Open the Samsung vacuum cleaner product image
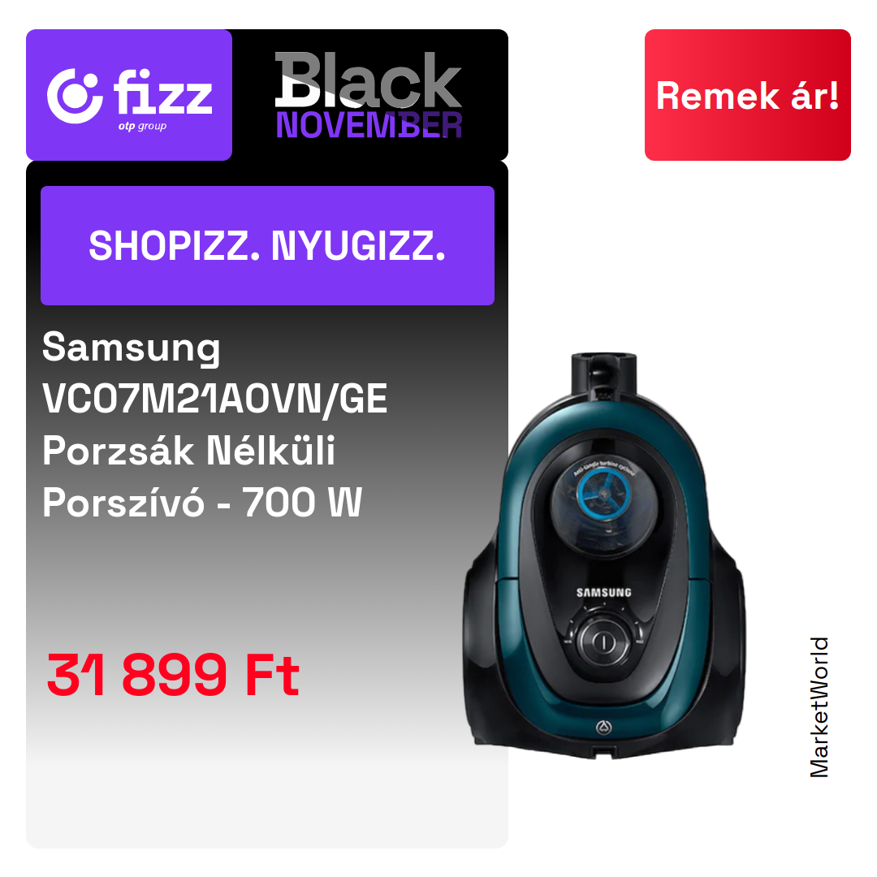The height and width of the screenshot is (877, 877). pos(604,555)
